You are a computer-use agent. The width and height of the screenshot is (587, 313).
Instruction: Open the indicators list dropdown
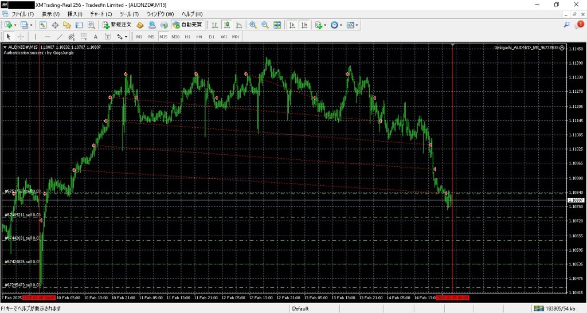(325, 25)
